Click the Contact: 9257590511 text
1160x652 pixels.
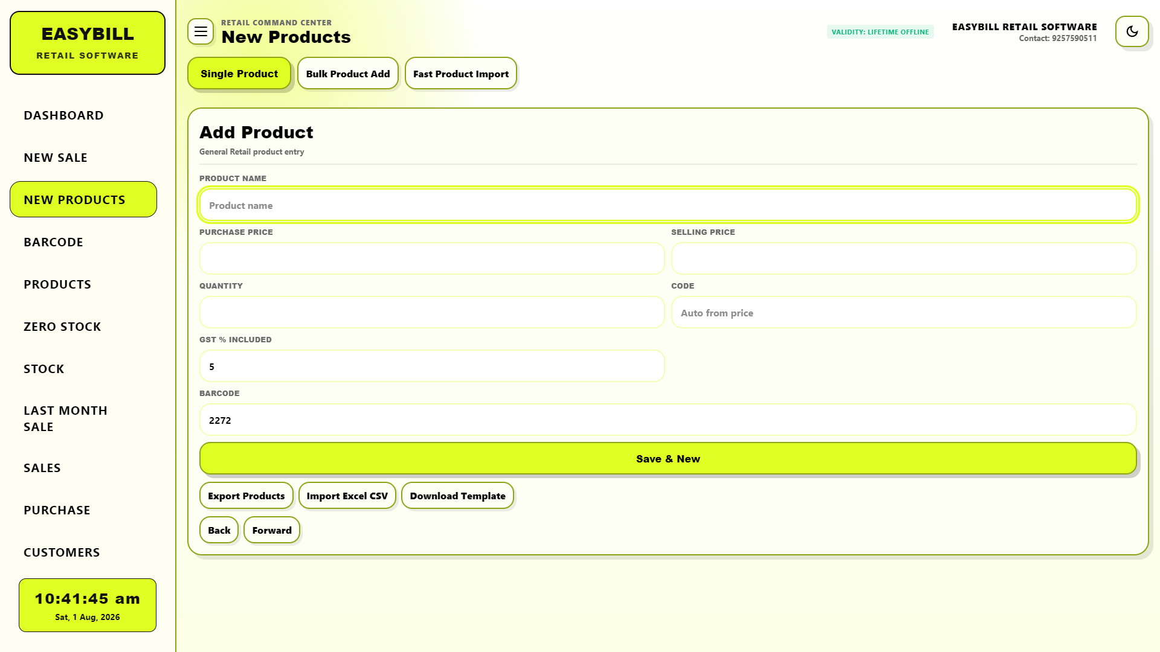[x=1058, y=39]
